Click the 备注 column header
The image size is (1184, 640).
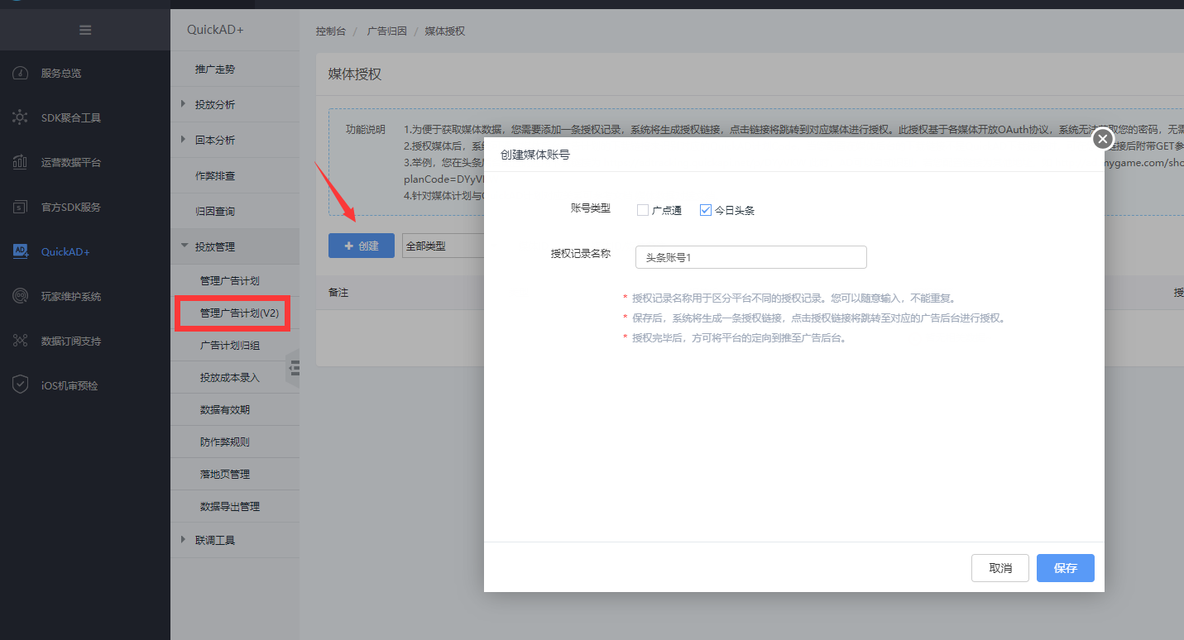[338, 293]
